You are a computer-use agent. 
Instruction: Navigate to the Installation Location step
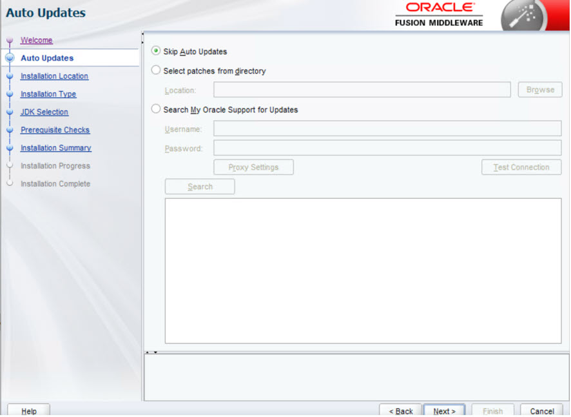(x=54, y=76)
